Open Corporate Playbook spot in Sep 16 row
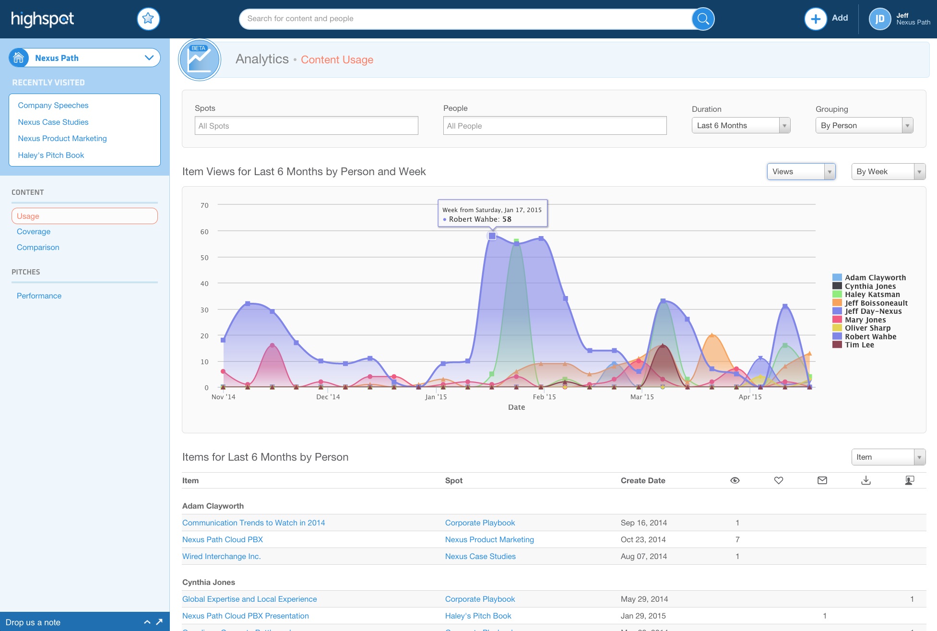937x631 pixels. coord(480,523)
